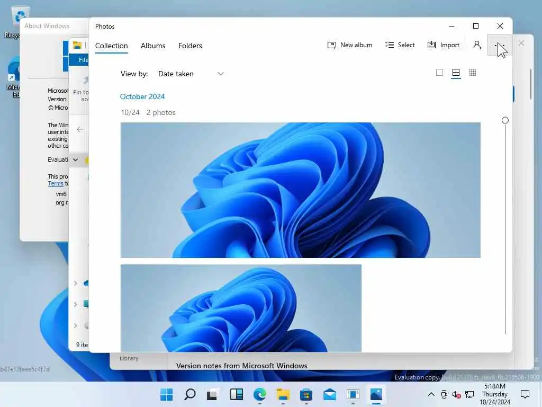Open Microsoft Store from taskbar

(x=306, y=394)
